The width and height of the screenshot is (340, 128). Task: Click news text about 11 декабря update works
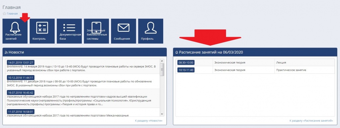click(79, 83)
